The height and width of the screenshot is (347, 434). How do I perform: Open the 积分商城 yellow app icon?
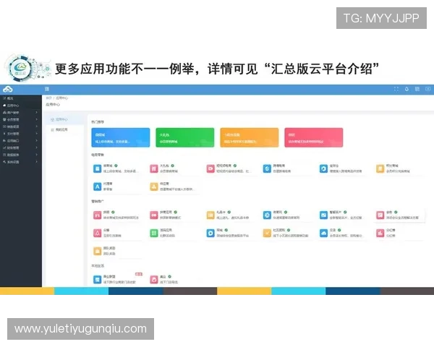(x=380, y=168)
